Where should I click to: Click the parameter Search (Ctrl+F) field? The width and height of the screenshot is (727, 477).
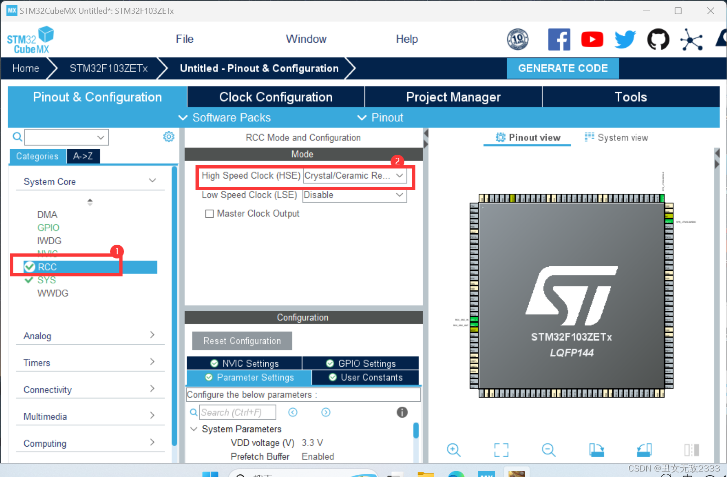238,412
